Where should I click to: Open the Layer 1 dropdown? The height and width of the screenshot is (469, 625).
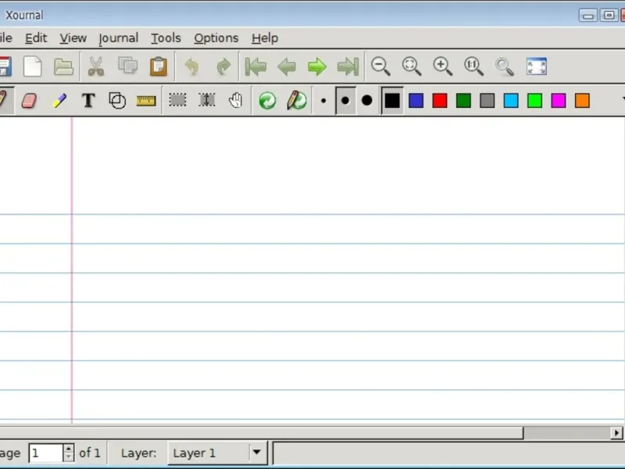(217, 453)
